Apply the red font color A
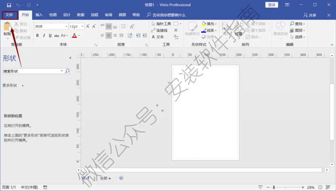The width and height of the screenshot is (336, 191). point(74,36)
